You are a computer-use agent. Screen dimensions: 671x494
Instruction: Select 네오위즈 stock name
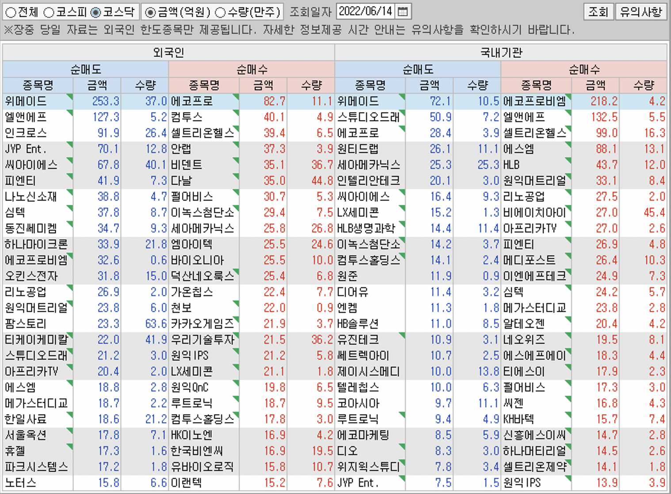click(x=524, y=340)
